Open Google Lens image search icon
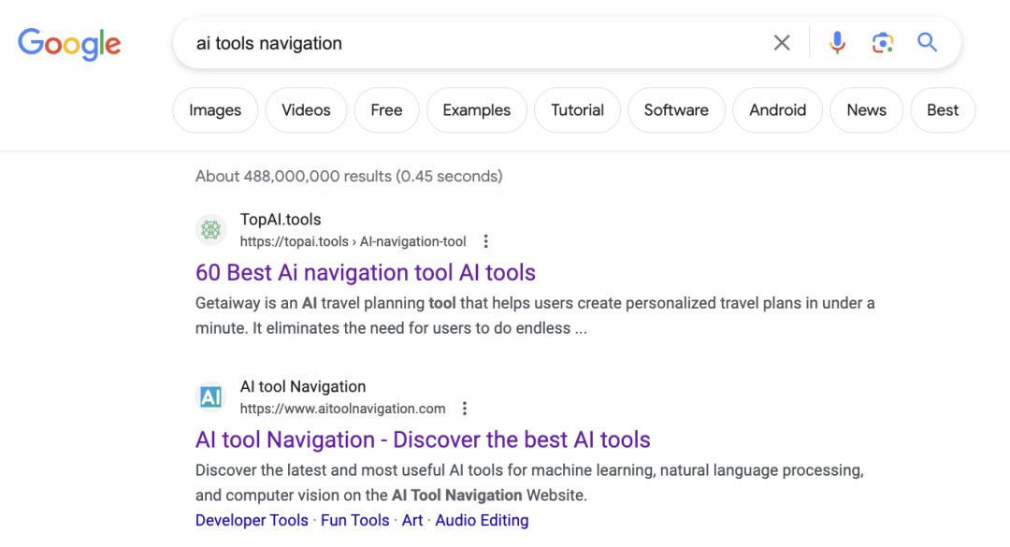The width and height of the screenshot is (1010, 547). pyautogui.click(x=883, y=43)
